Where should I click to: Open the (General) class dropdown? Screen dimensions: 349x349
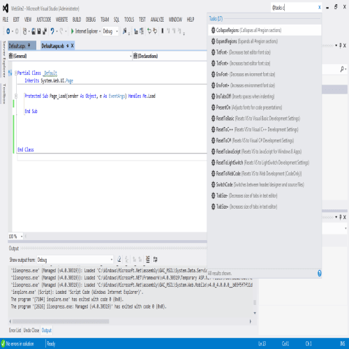(70, 56)
